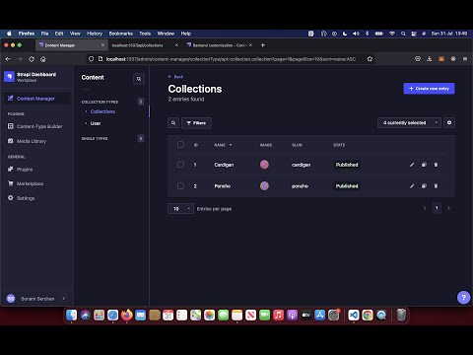The image size is (473, 355).
Task: Edit the Poncho entry with pencil icon
Action: coord(412,186)
